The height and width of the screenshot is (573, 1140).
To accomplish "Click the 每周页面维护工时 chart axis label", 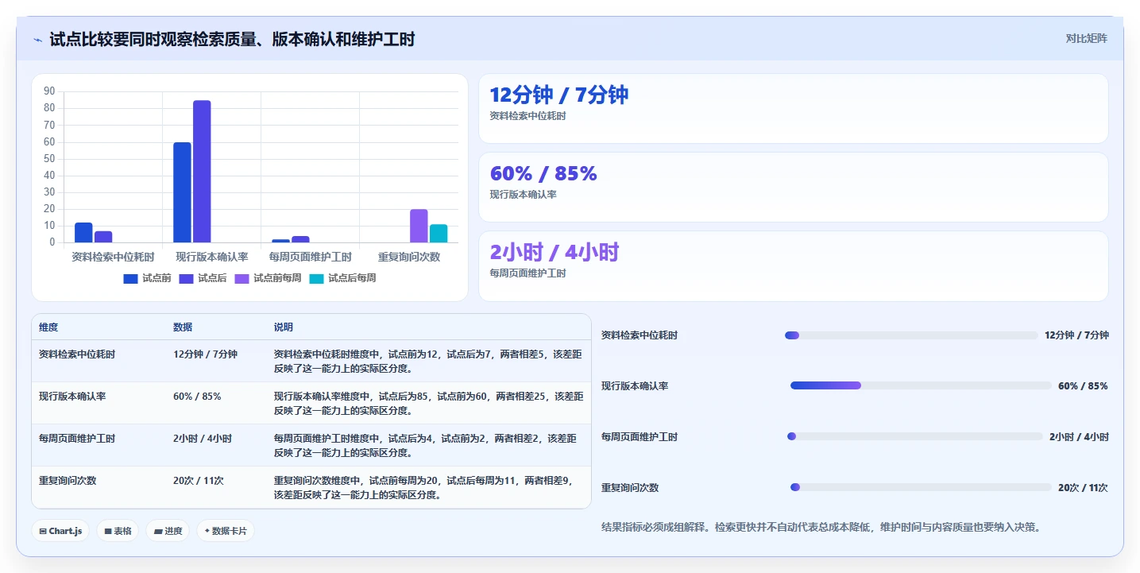I will pos(310,257).
